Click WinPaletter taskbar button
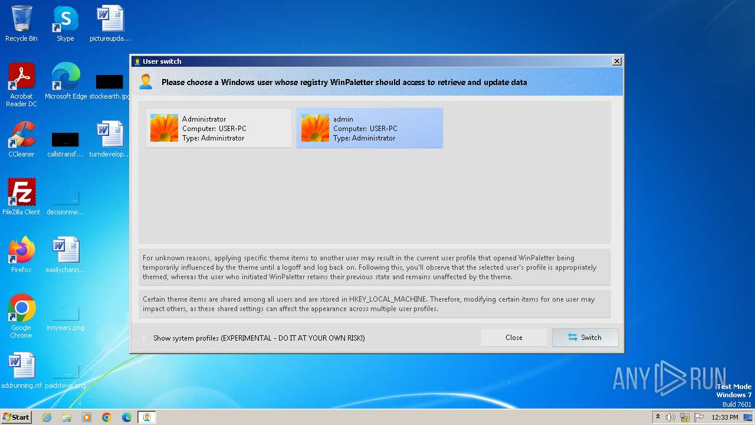755x425 pixels. pyautogui.click(x=146, y=417)
